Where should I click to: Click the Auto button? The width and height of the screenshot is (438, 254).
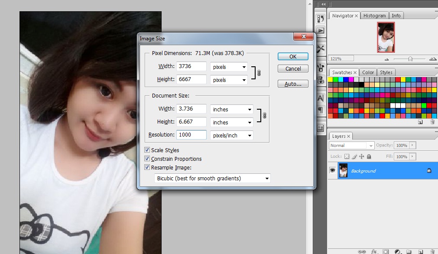[292, 84]
